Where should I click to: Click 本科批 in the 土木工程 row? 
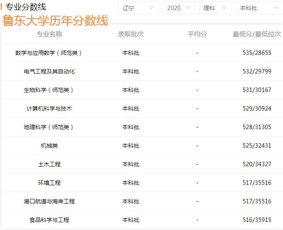131,164
